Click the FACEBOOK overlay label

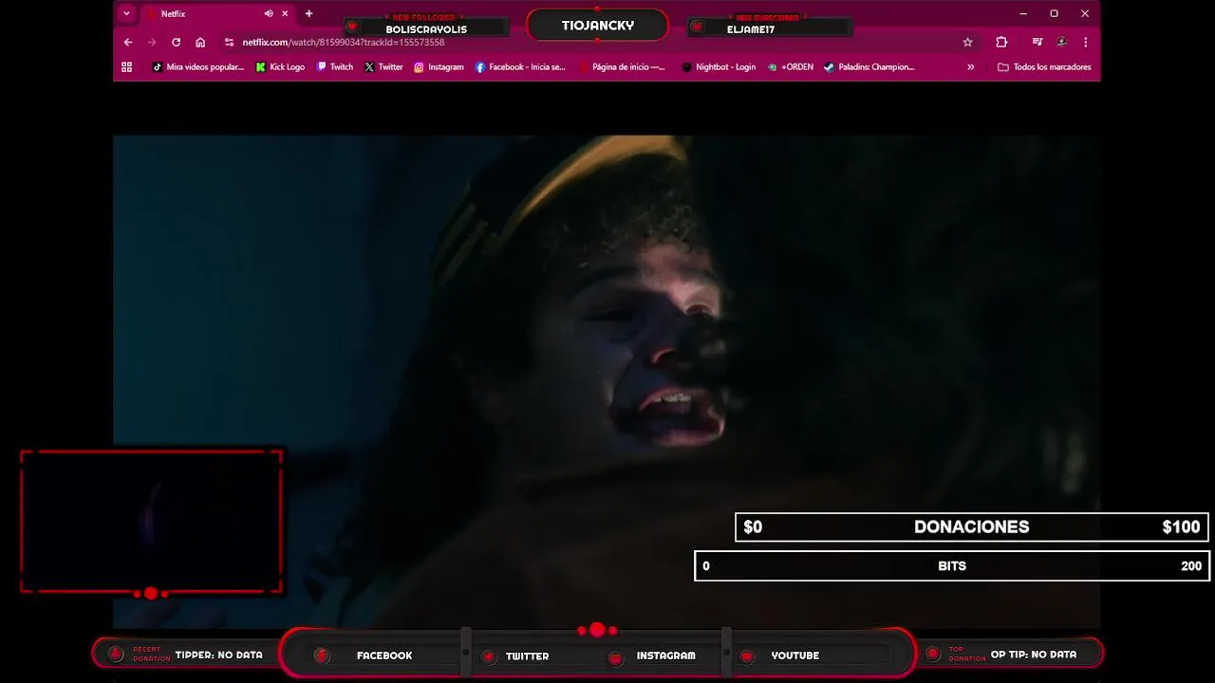(384, 655)
